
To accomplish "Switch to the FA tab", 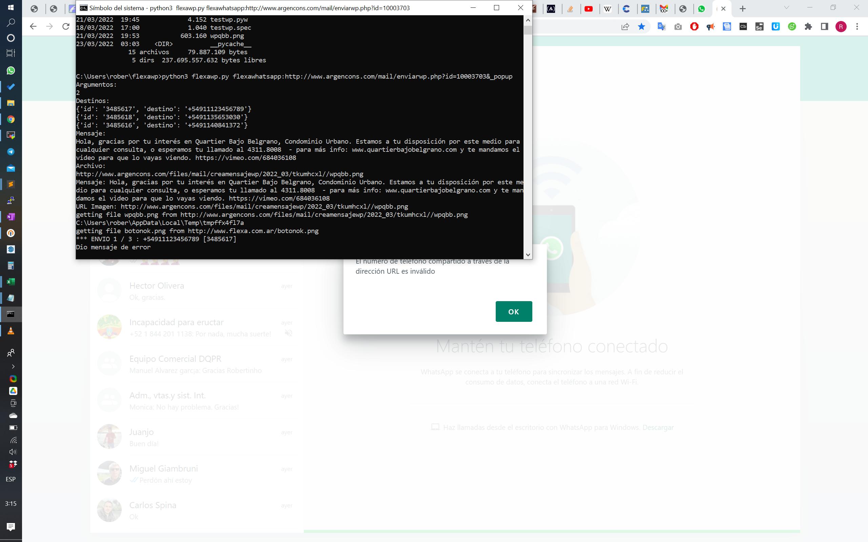I will [x=645, y=8].
